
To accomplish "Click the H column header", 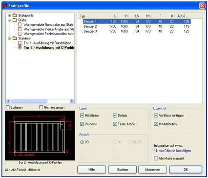I will click(124, 16).
